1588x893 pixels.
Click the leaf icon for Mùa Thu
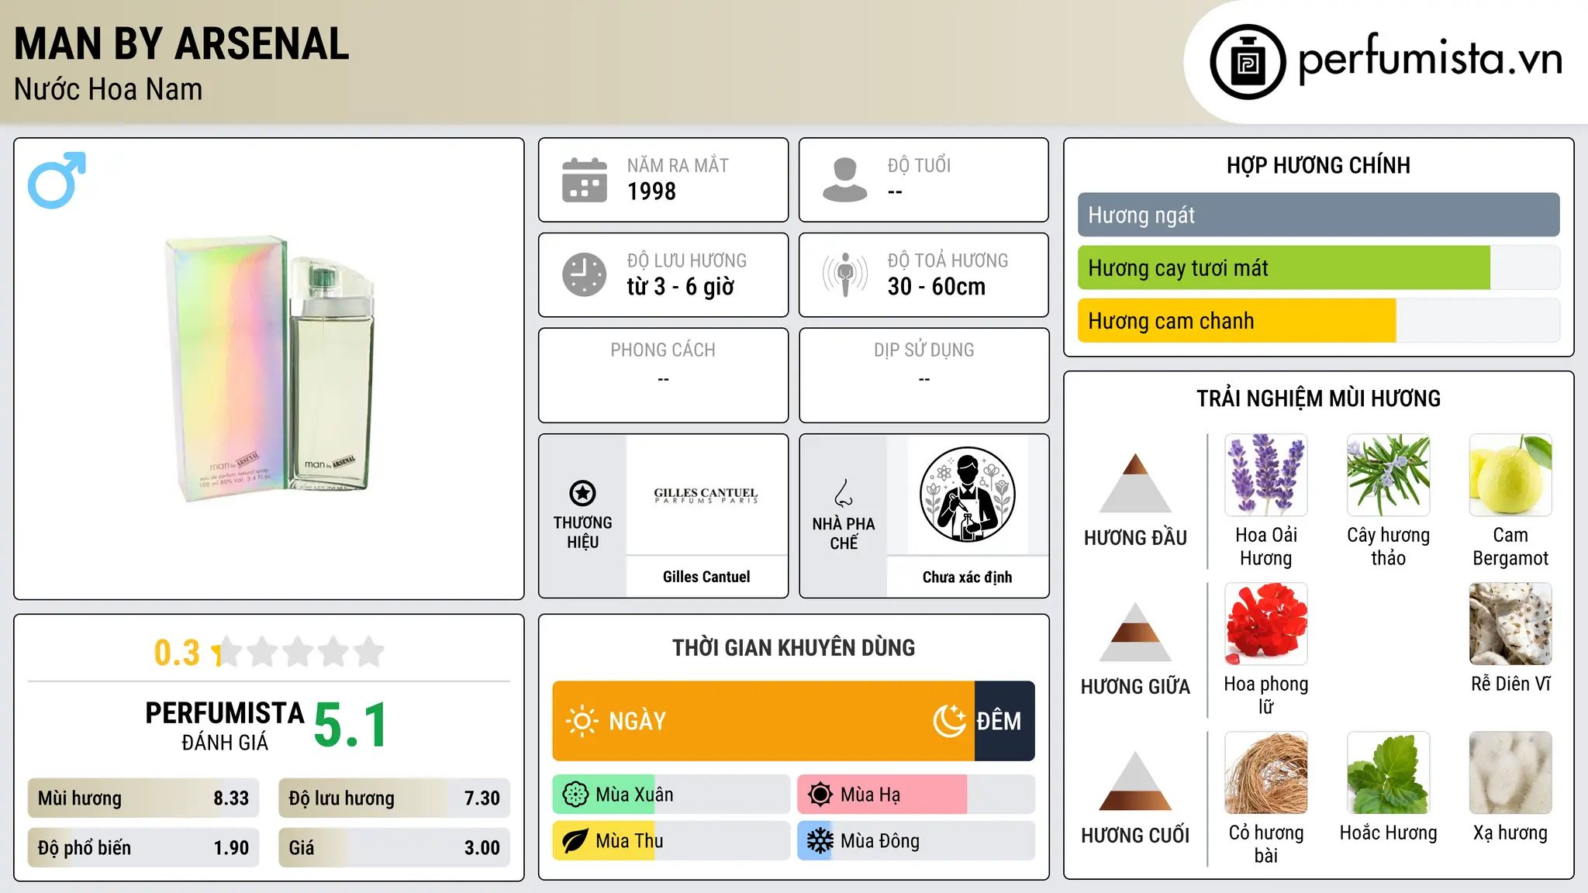(575, 841)
